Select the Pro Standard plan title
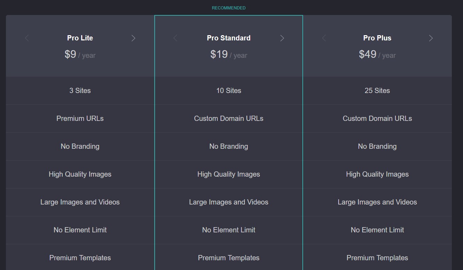 229,38
